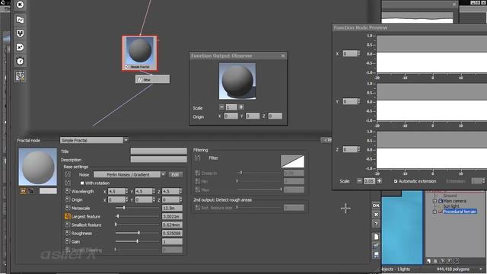
Task: Click Wavelength Z spinner arrows
Action: coord(180,191)
